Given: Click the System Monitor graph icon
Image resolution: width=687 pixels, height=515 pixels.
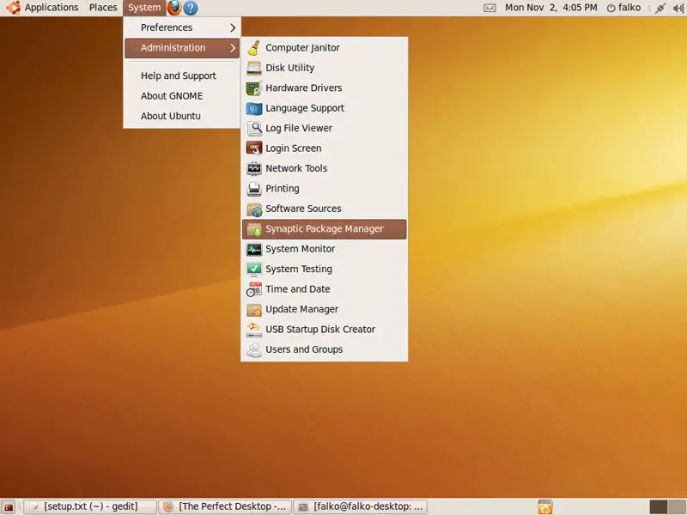Looking at the screenshot, I should point(253,249).
